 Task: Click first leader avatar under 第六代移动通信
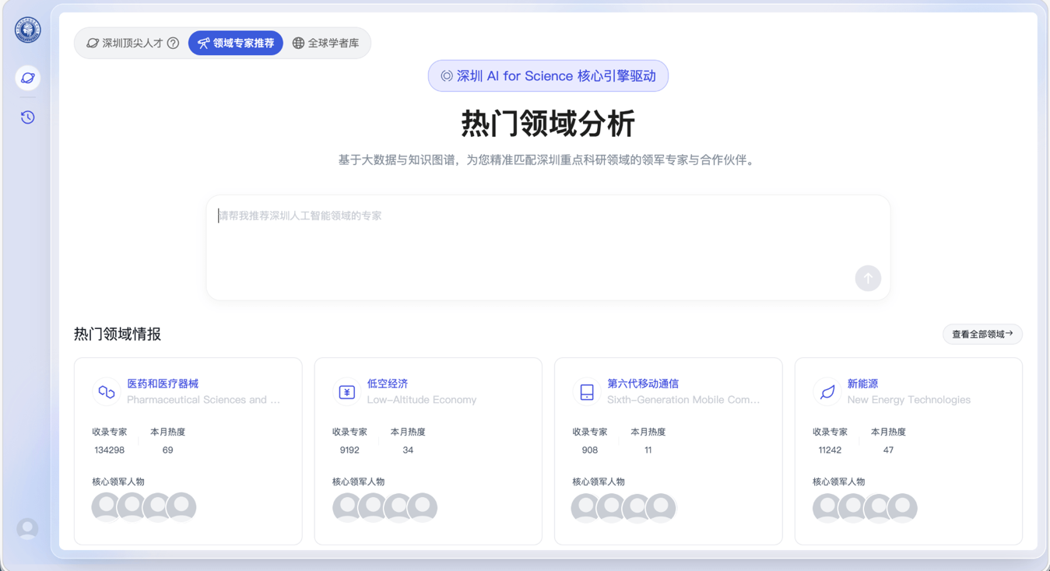586,507
